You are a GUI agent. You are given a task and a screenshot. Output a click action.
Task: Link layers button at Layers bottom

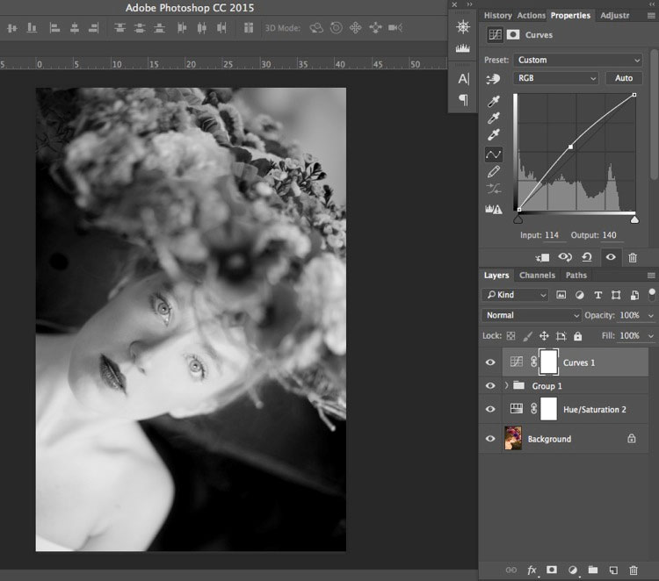[x=511, y=570]
